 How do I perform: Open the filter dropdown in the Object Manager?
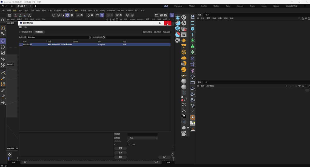point(306,18)
